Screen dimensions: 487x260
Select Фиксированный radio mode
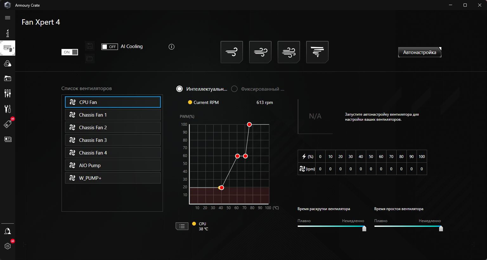point(234,89)
